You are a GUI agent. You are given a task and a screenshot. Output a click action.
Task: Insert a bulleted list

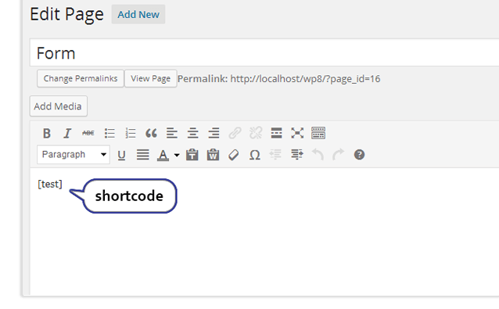(x=109, y=133)
